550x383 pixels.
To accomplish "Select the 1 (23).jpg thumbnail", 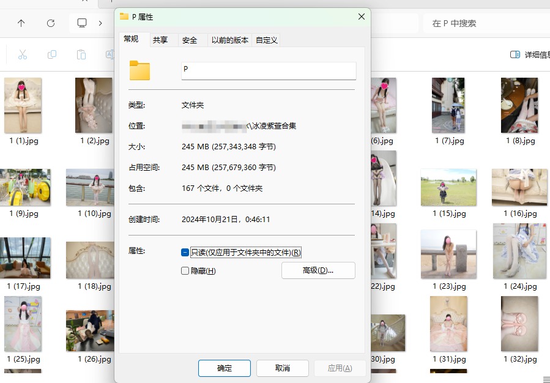I will [x=448, y=254].
